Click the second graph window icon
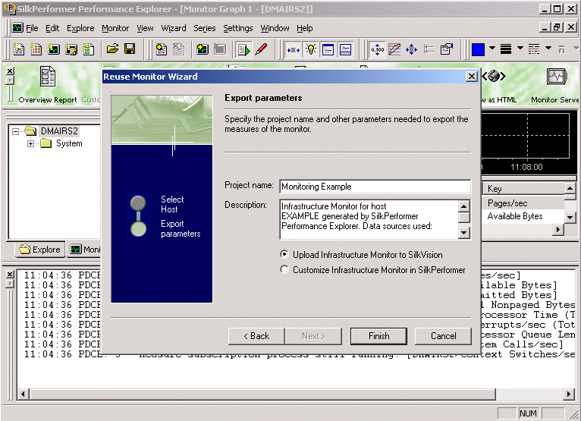This screenshot has width=581, height=421. pyautogui.click(x=345, y=49)
